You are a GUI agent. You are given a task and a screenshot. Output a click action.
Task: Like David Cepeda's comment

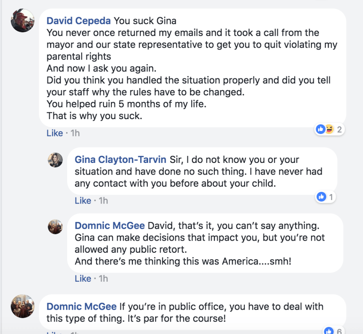(x=54, y=133)
